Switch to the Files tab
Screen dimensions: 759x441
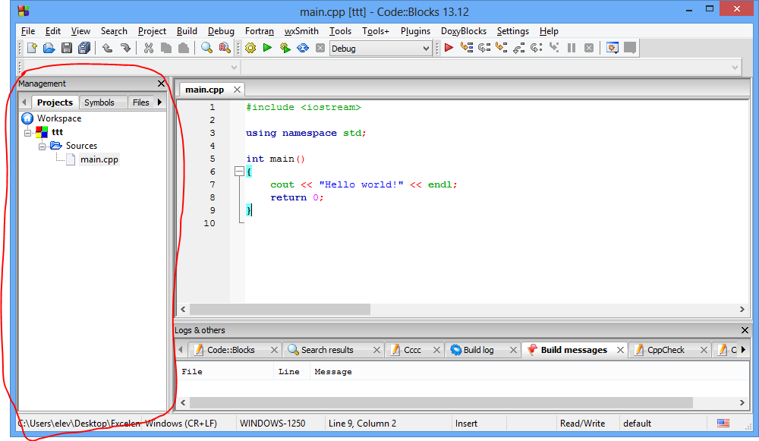141,102
